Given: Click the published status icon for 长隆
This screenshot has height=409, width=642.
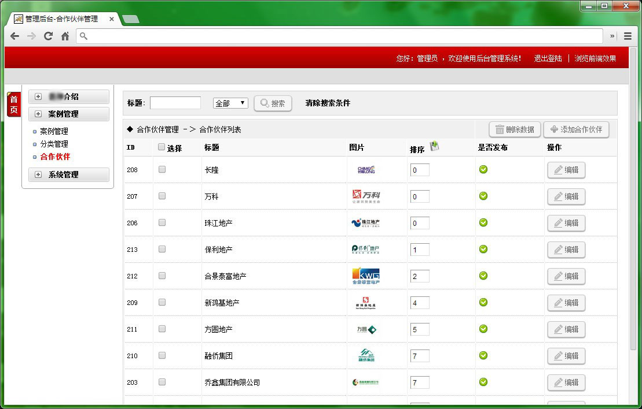Looking at the screenshot, I should click(x=483, y=169).
